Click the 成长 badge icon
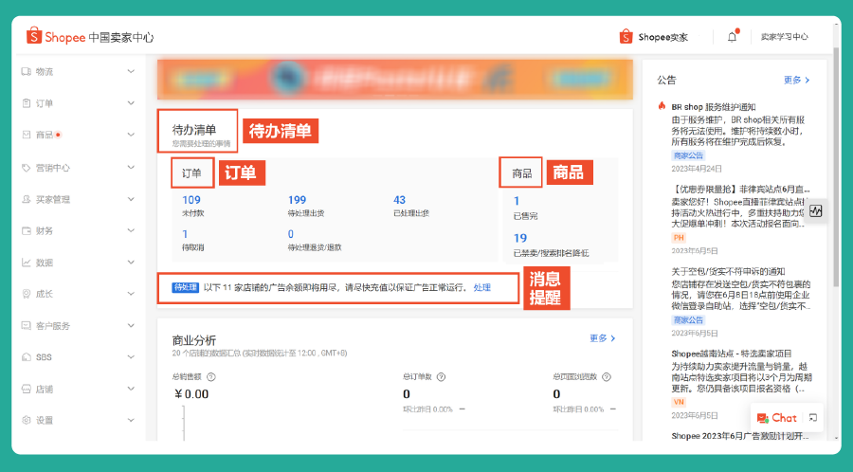Image resolution: width=853 pixels, height=472 pixels. [27, 294]
